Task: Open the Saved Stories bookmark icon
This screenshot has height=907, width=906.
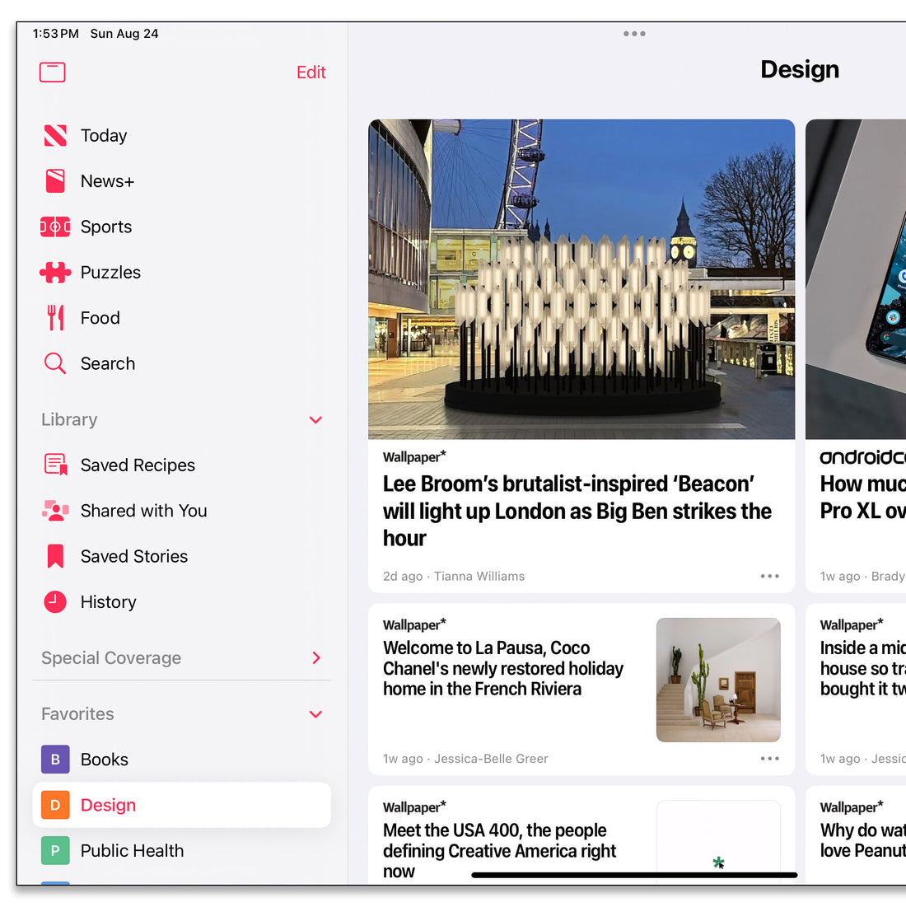Action: [x=55, y=556]
